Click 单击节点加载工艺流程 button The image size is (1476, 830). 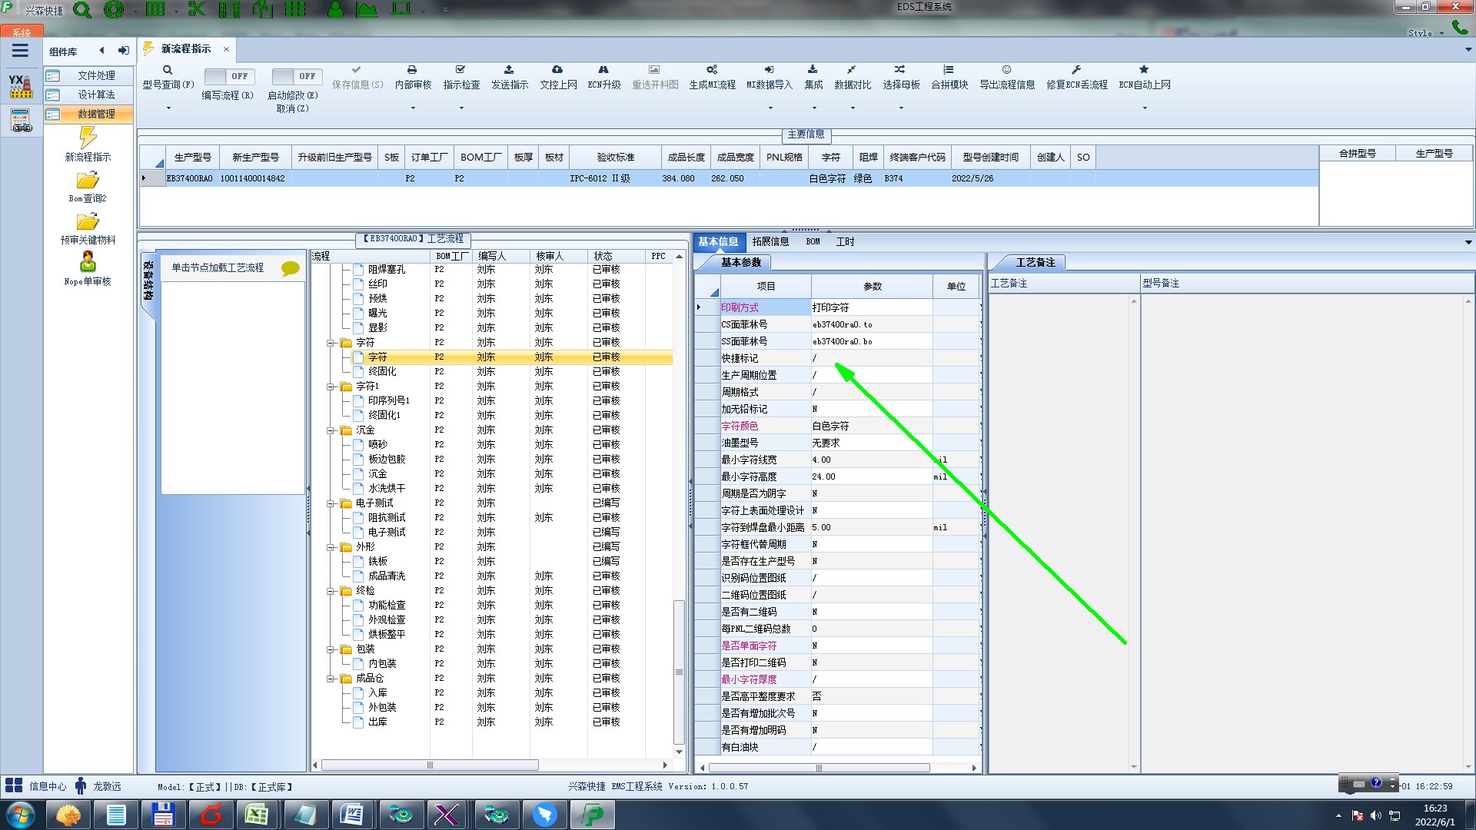(218, 267)
